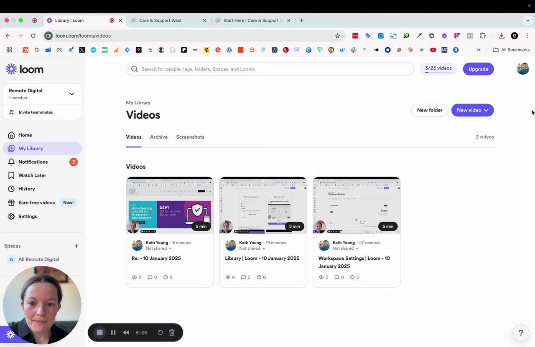The image size is (535, 347).
Task: Click the views eye icon on Re: video
Action: point(134,277)
